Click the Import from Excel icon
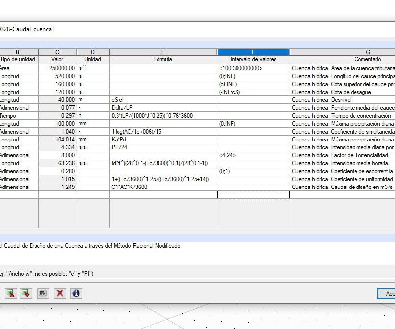Viewport: 395px width, 329px height. pos(26,293)
